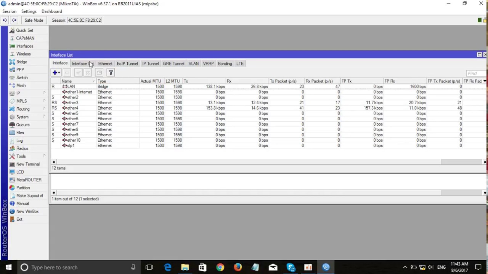This screenshot has height=274, width=488.
Task: Open New Terminal
Action: click(28, 164)
